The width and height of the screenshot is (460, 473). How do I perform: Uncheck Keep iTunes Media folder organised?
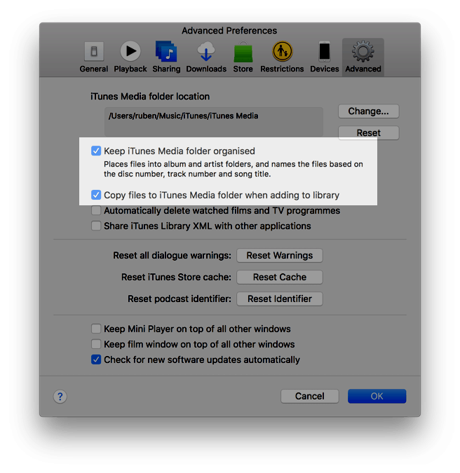tap(96, 151)
